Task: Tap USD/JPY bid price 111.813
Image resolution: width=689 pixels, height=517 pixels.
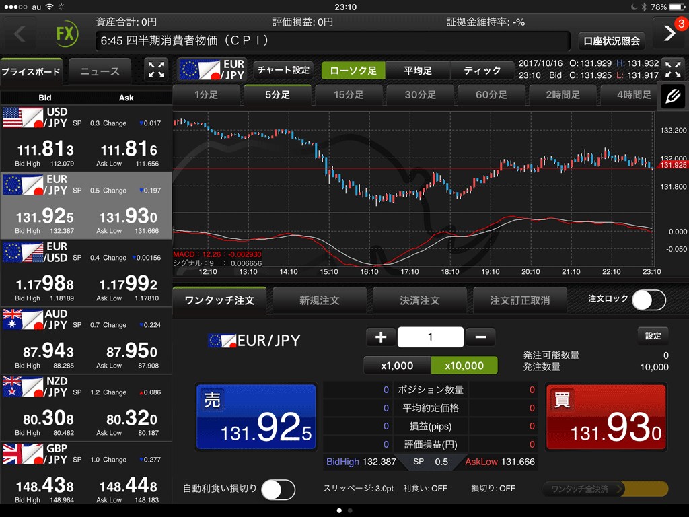Action: pos(45,149)
